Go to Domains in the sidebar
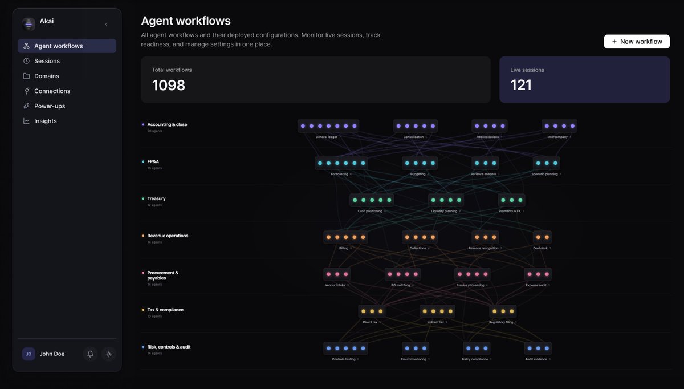684x389 pixels. coord(67,76)
